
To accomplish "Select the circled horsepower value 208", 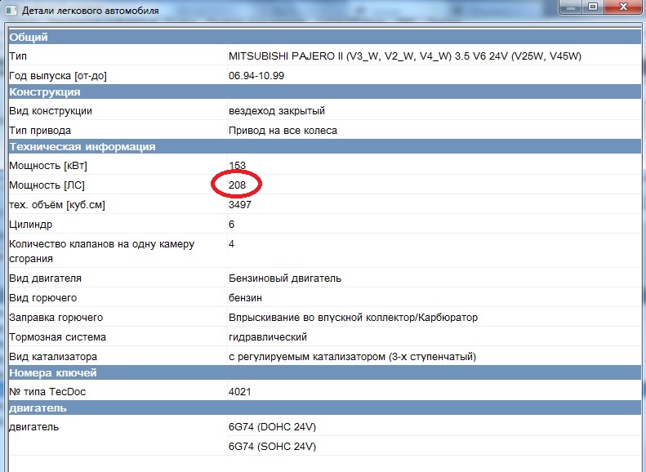I will pyautogui.click(x=238, y=185).
